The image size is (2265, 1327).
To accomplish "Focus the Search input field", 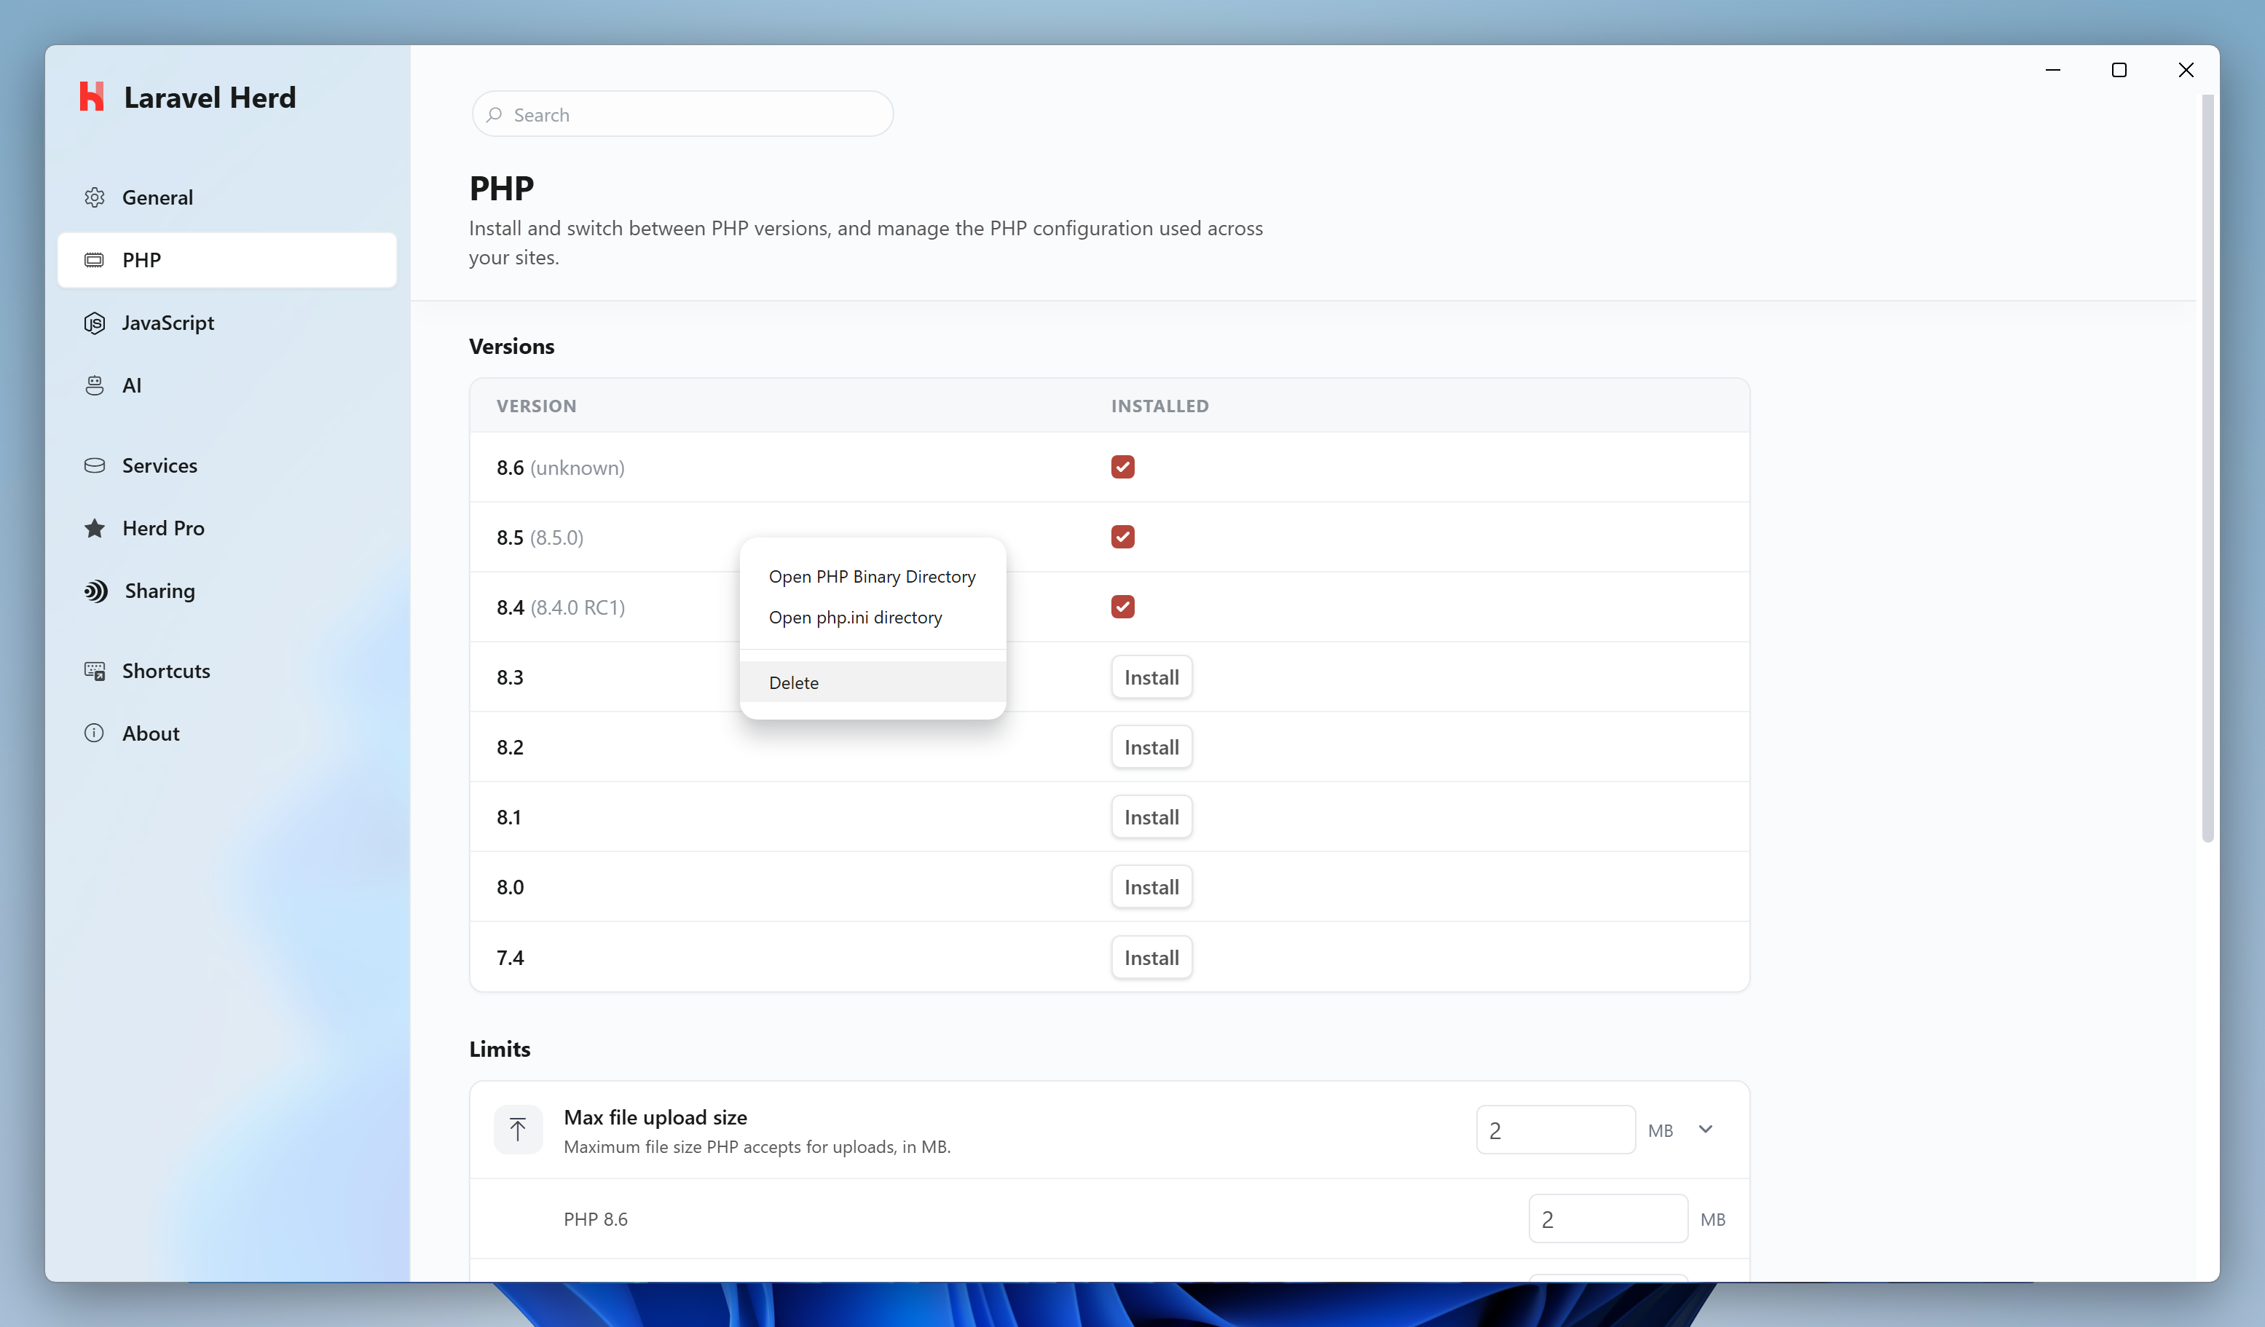I will (x=682, y=114).
